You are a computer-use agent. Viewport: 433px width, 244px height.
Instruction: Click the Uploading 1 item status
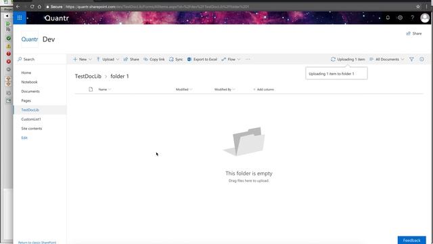(x=348, y=59)
